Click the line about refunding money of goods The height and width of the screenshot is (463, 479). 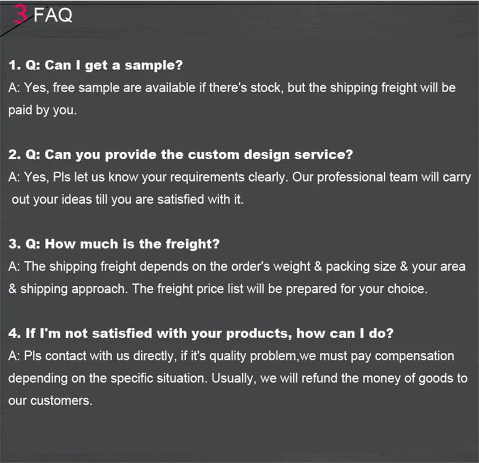click(x=238, y=379)
